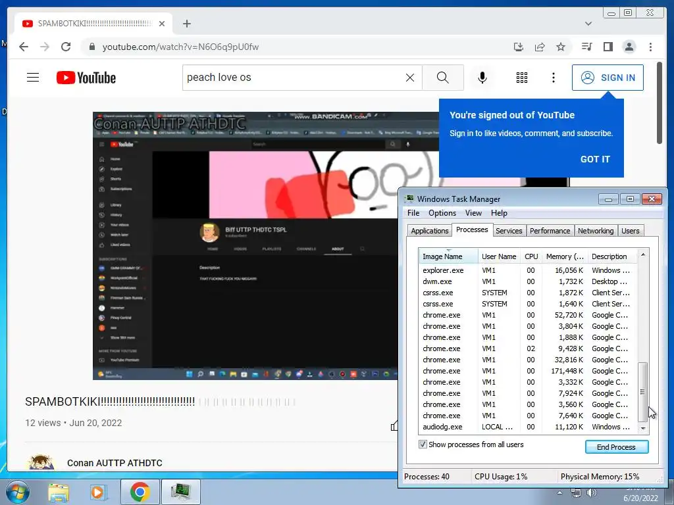Open Chrome profile avatar
Image resolution: width=674 pixels, height=505 pixels.
[629, 47]
